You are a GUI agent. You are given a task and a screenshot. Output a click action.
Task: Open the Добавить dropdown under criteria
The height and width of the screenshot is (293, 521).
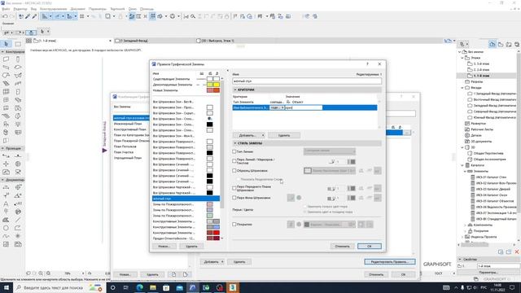(x=249, y=135)
